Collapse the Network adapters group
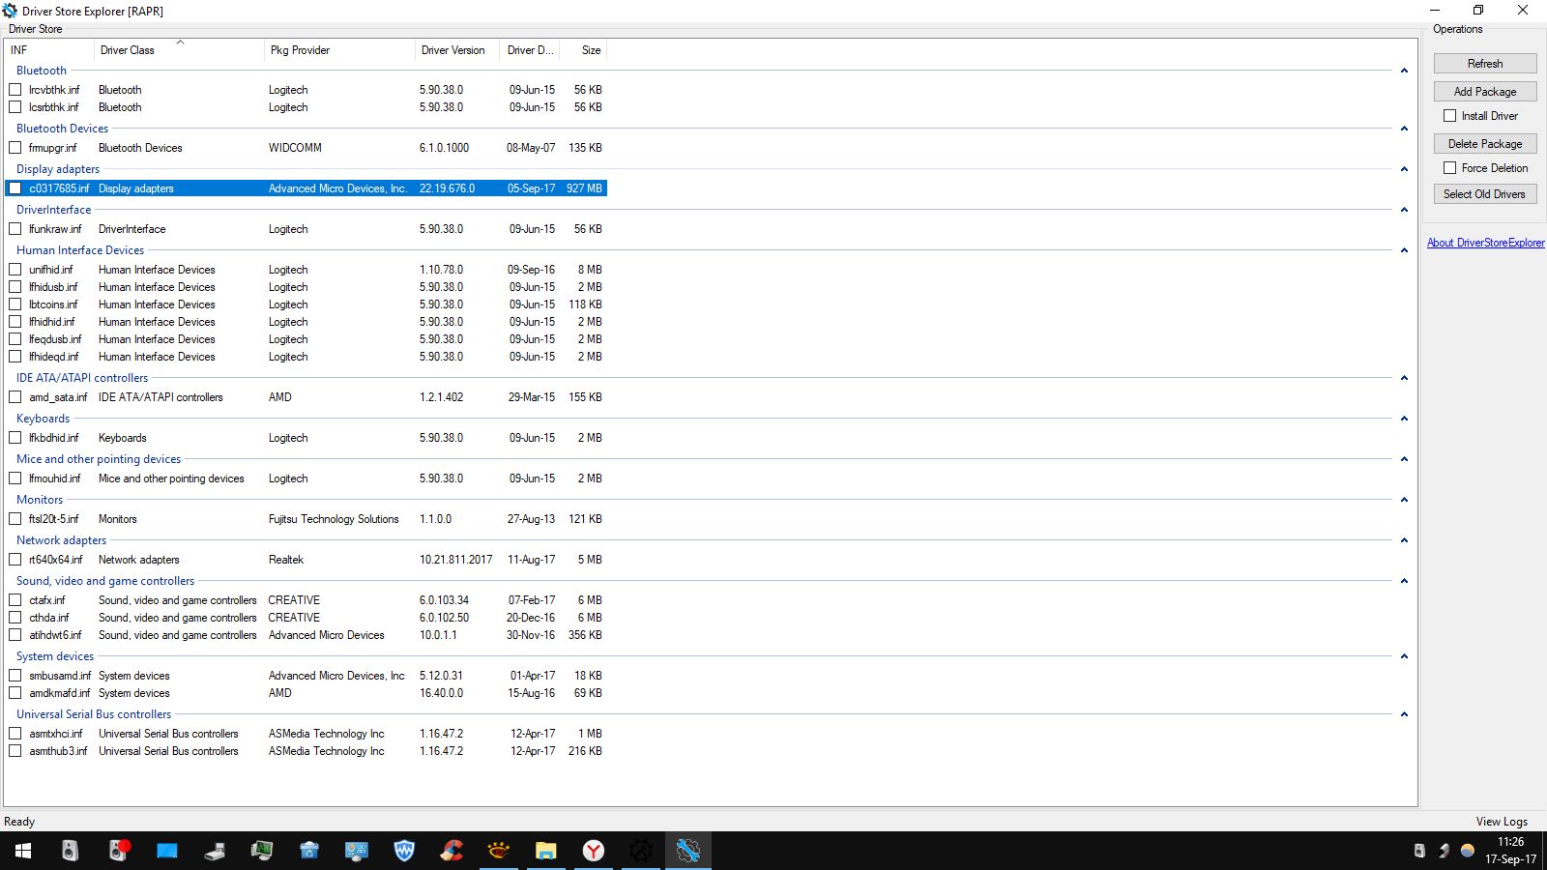 [x=1404, y=540]
